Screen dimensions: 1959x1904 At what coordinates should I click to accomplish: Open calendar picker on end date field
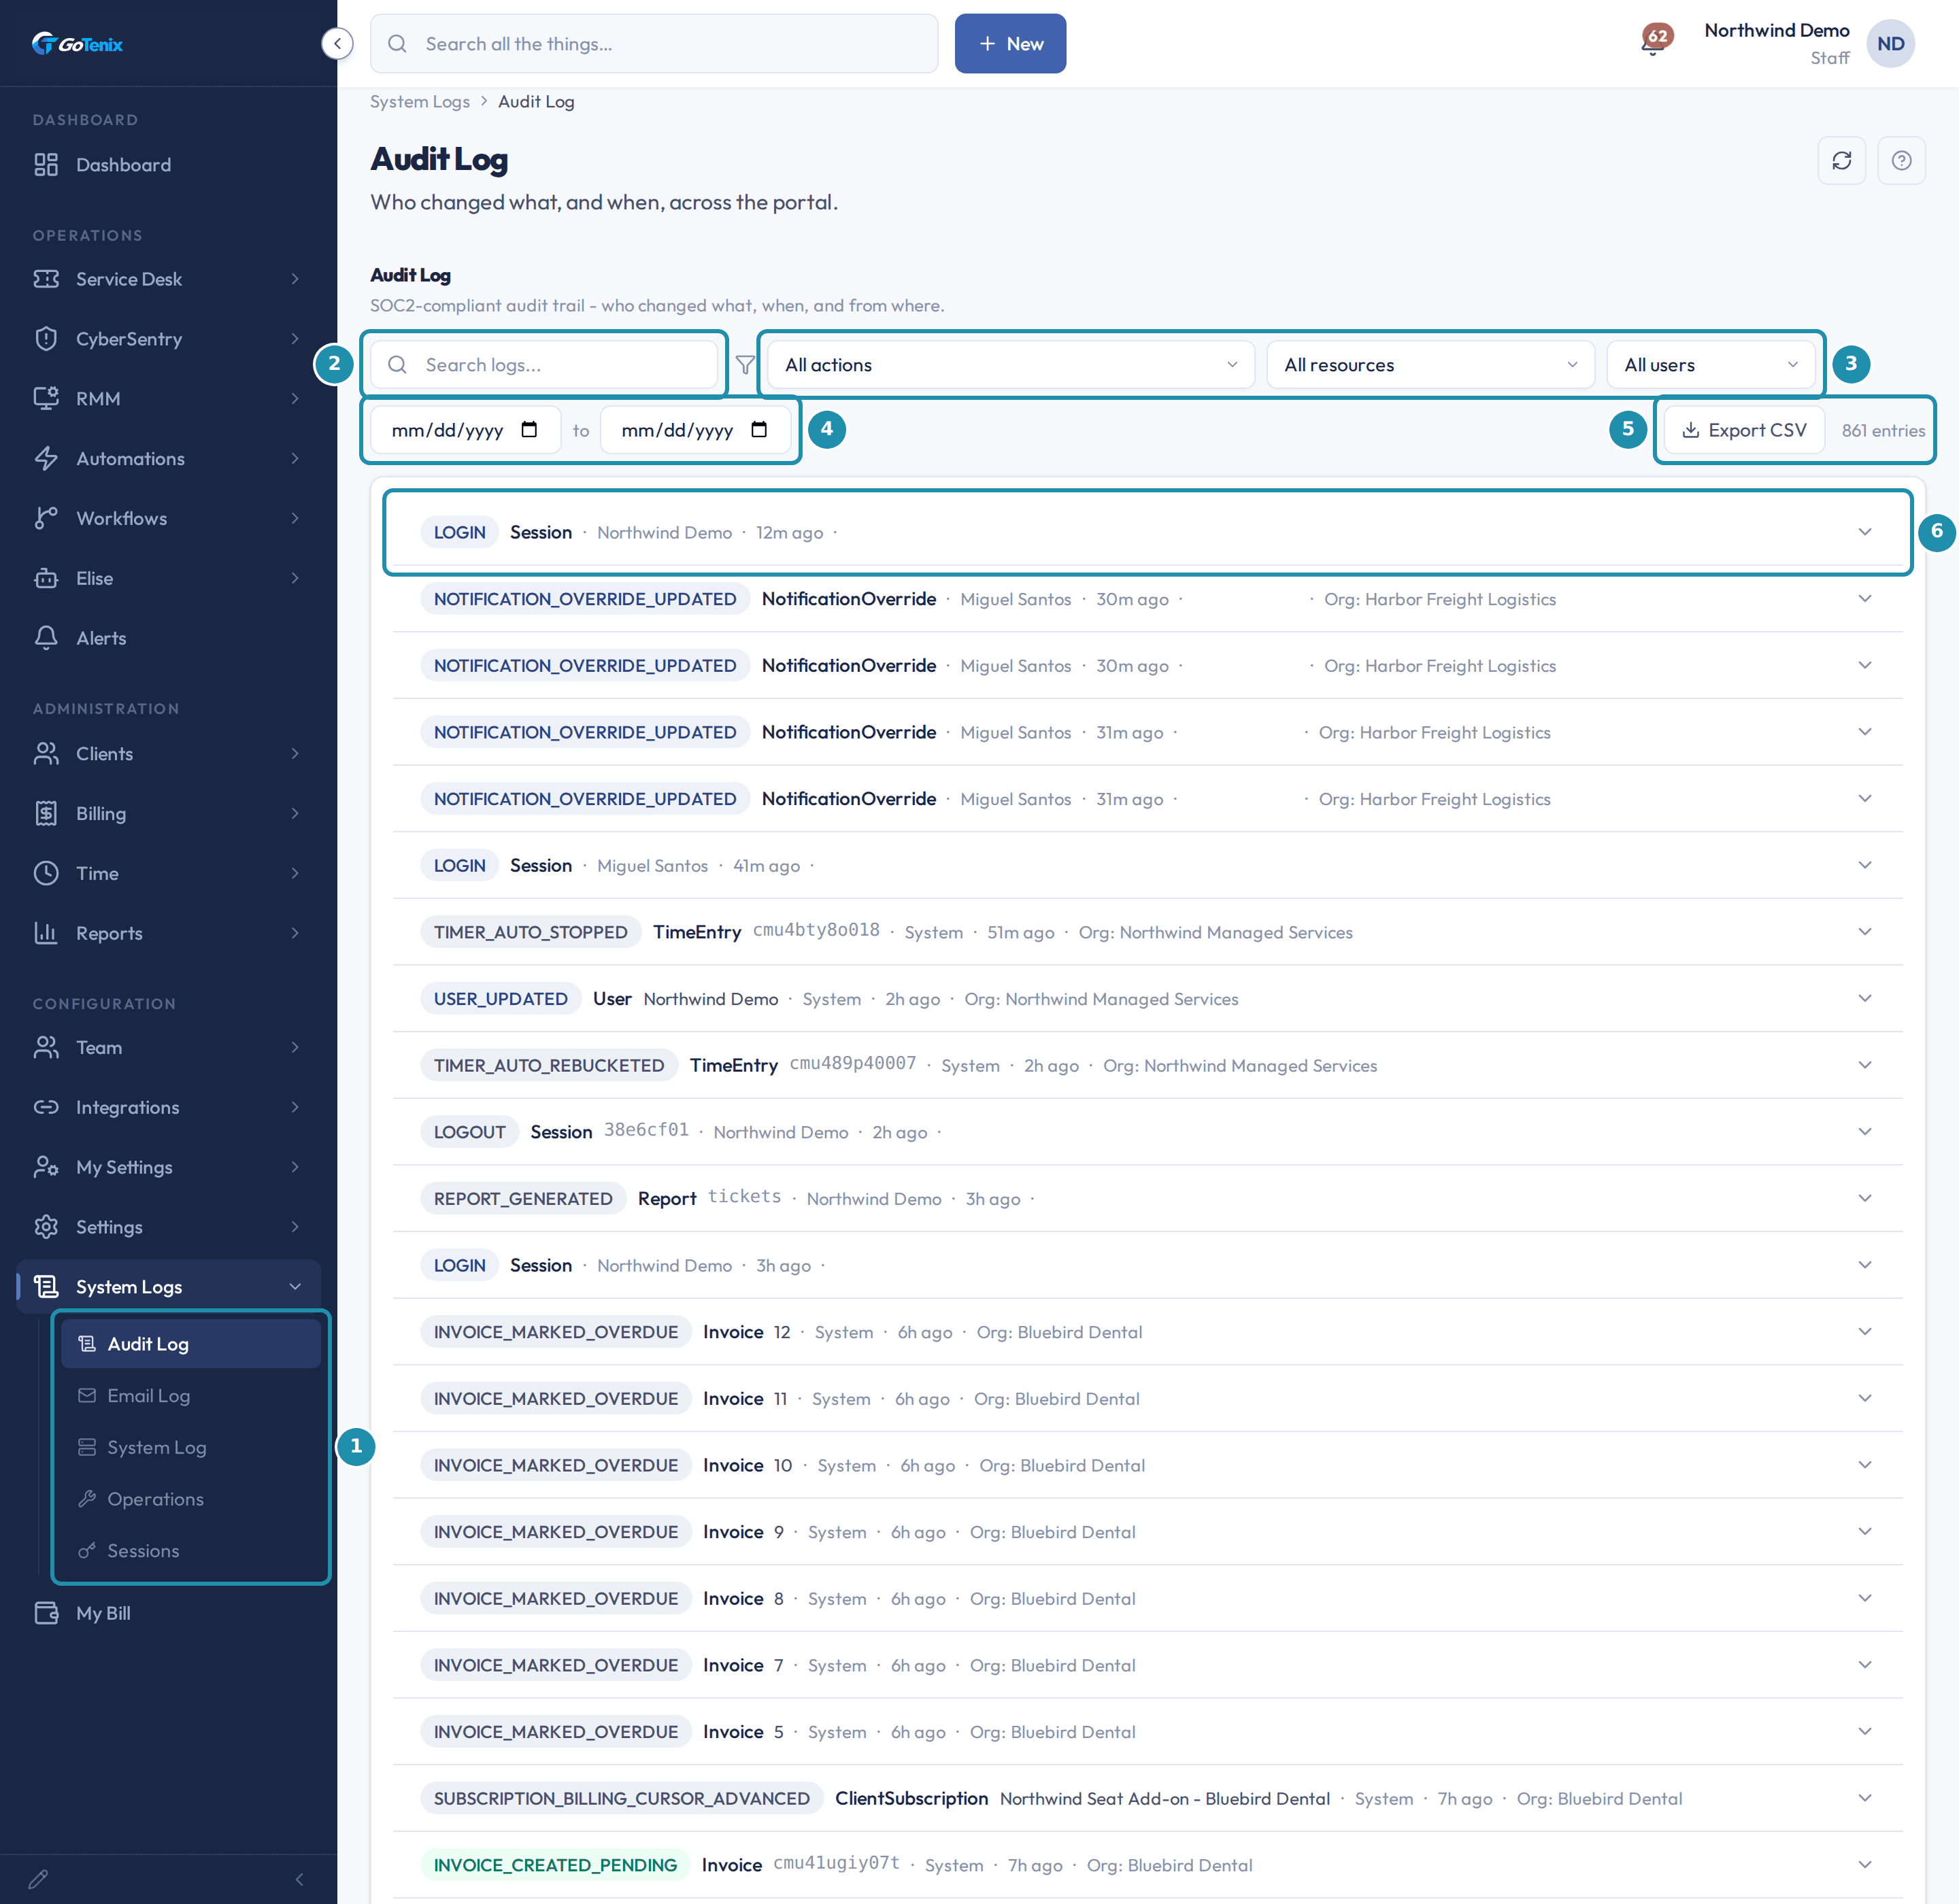(x=759, y=430)
